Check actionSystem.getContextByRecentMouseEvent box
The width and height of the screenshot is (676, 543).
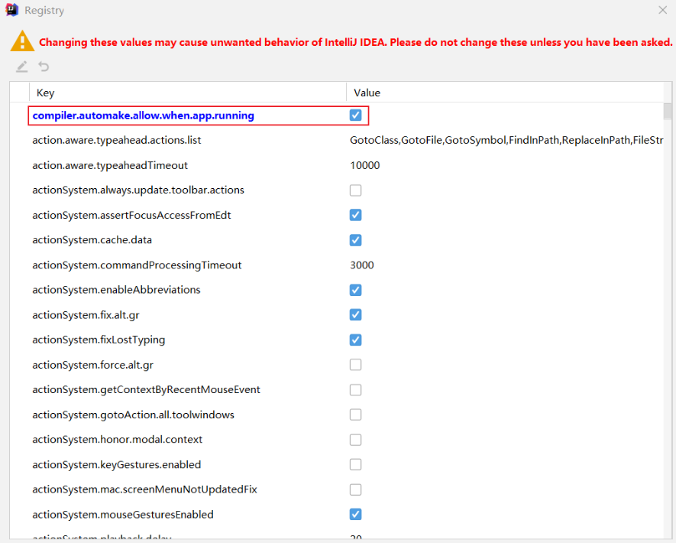click(x=355, y=390)
